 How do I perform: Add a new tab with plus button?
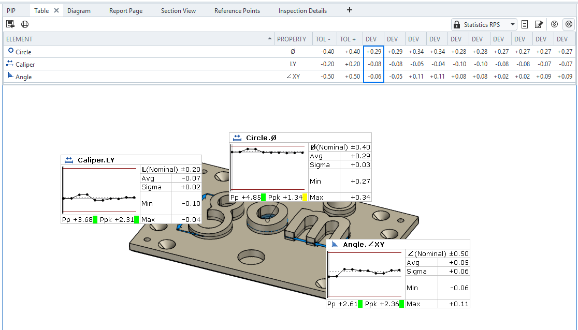(349, 10)
